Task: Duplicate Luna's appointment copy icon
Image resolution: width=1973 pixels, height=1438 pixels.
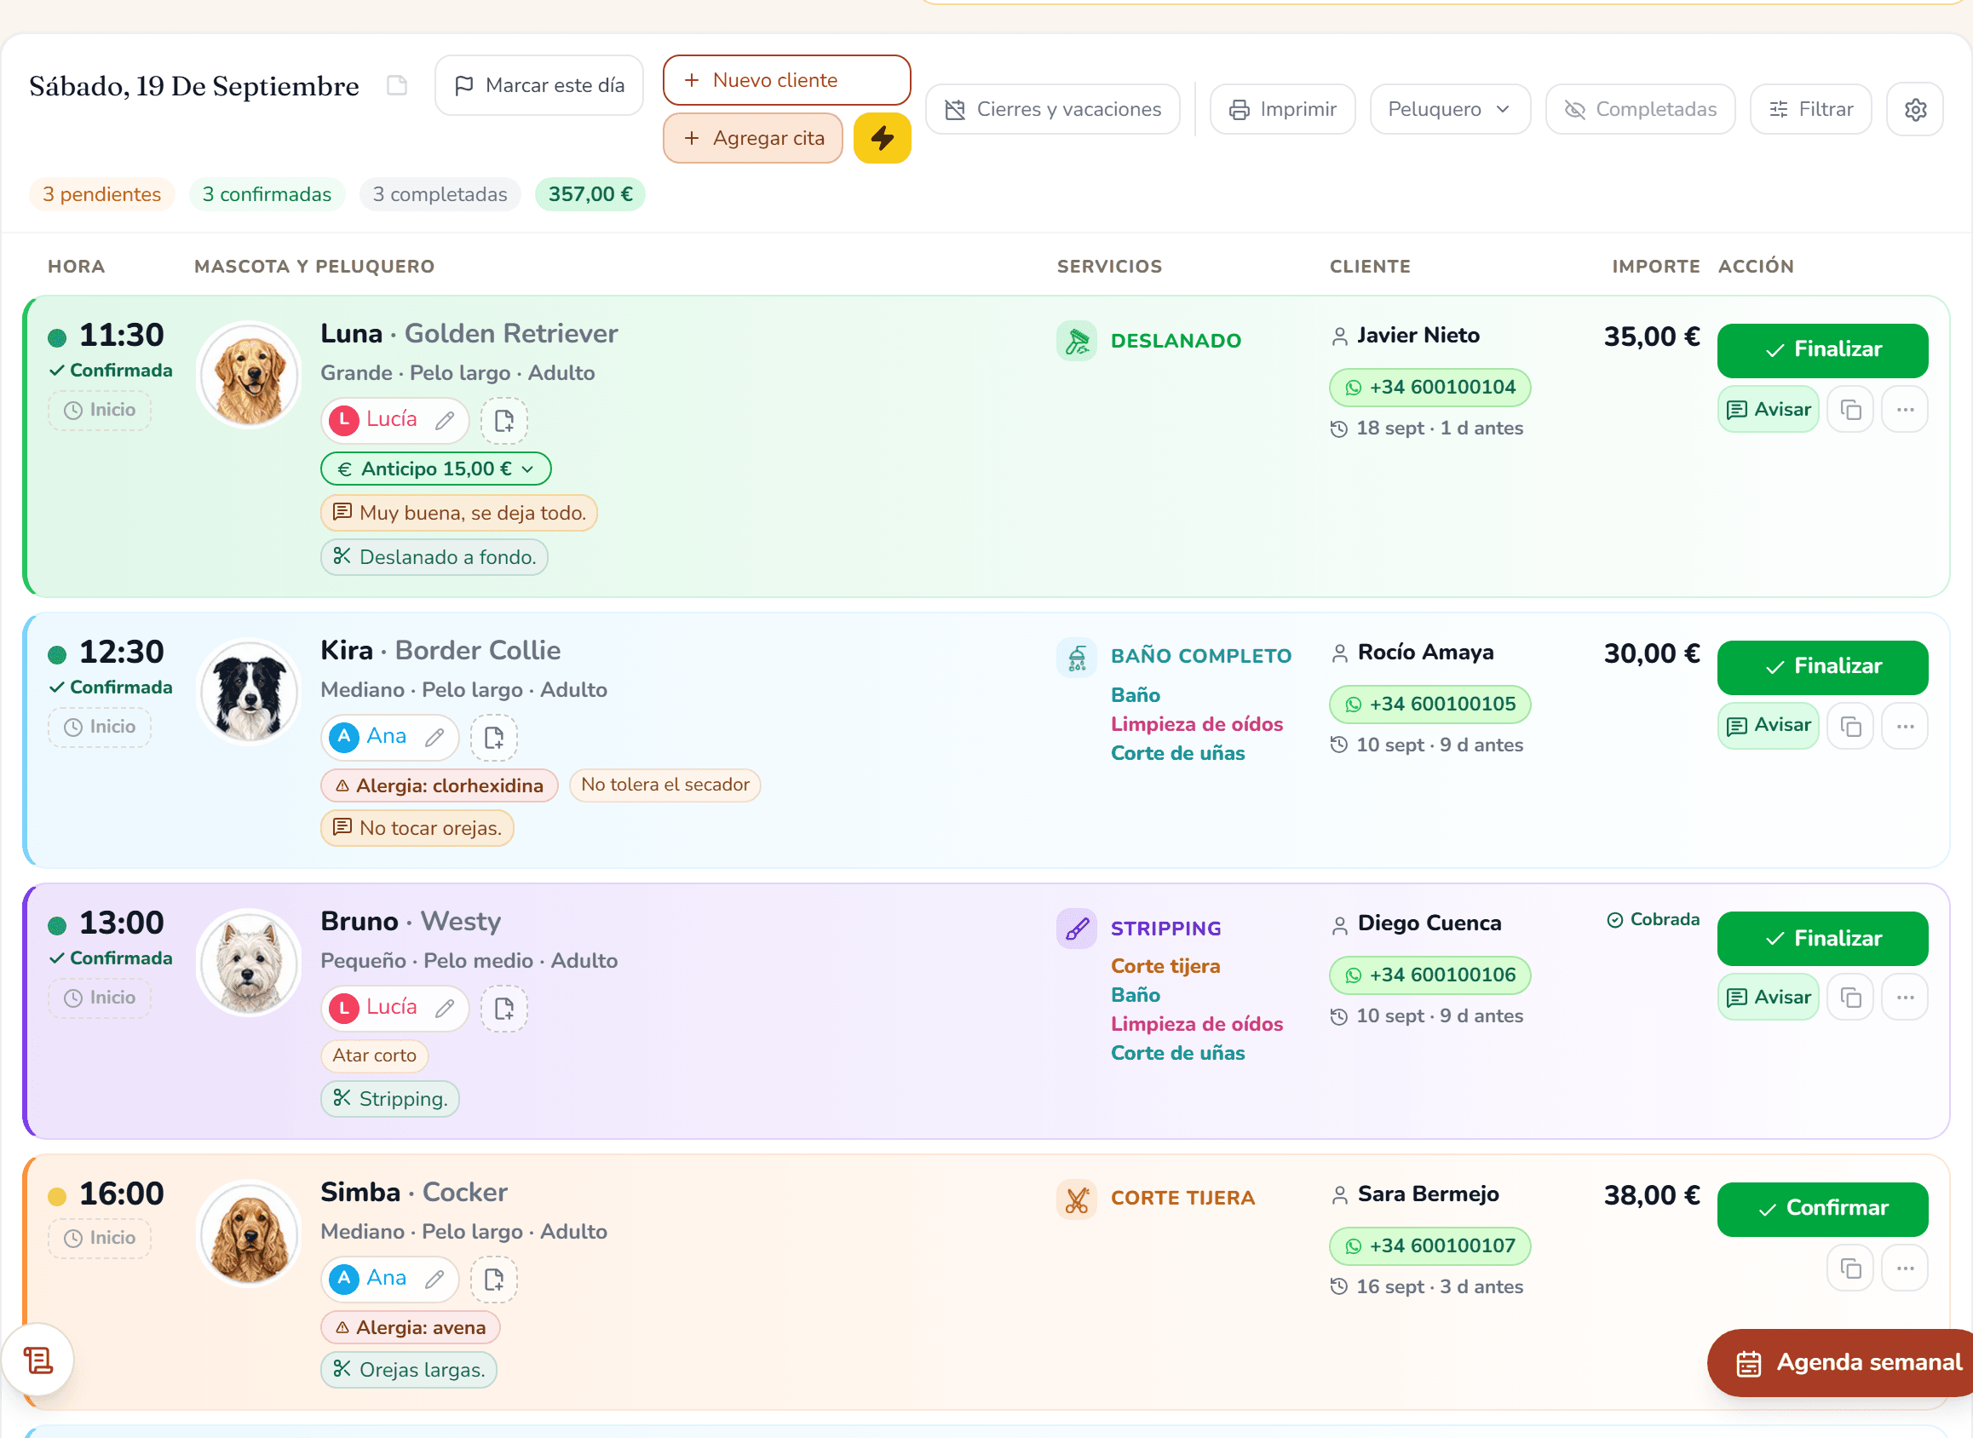Action: [1850, 410]
